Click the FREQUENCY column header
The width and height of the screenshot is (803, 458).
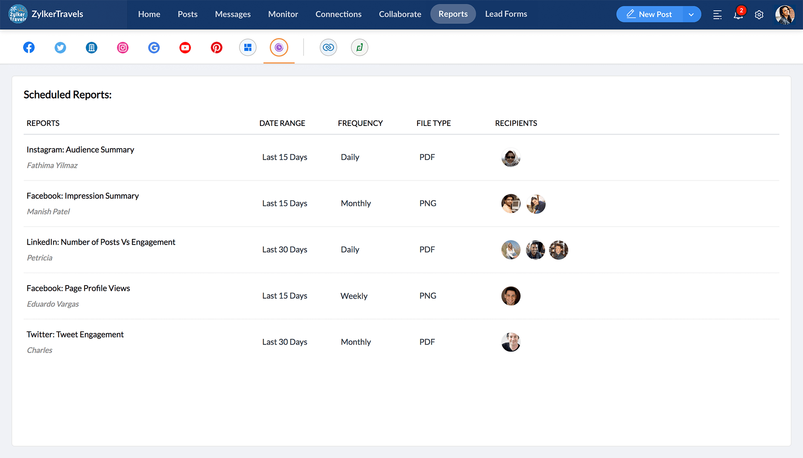[x=360, y=123]
